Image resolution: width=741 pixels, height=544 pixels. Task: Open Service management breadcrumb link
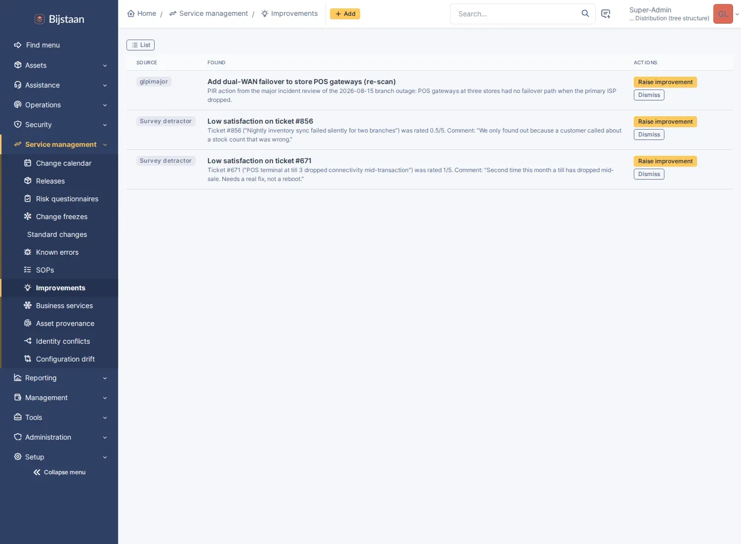(x=208, y=13)
